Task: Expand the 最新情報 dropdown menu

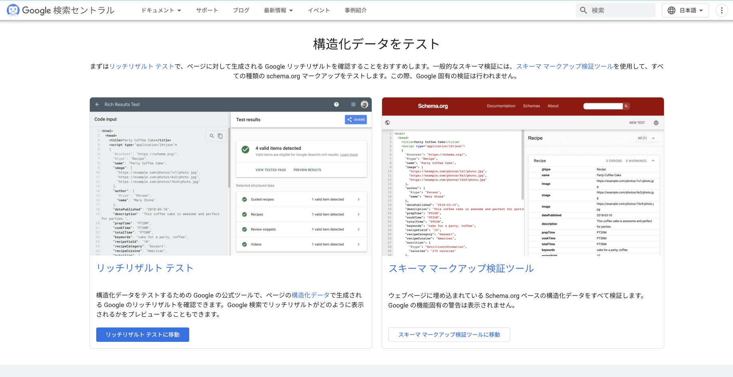Action: click(x=278, y=10)
